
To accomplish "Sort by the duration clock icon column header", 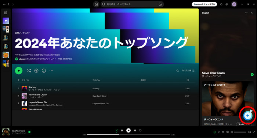I will 188,80.
